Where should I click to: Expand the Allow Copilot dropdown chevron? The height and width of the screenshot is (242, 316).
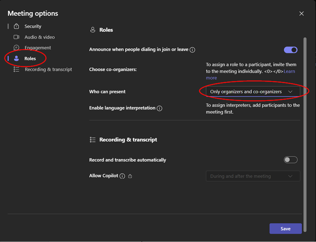[x=290, y=176]
